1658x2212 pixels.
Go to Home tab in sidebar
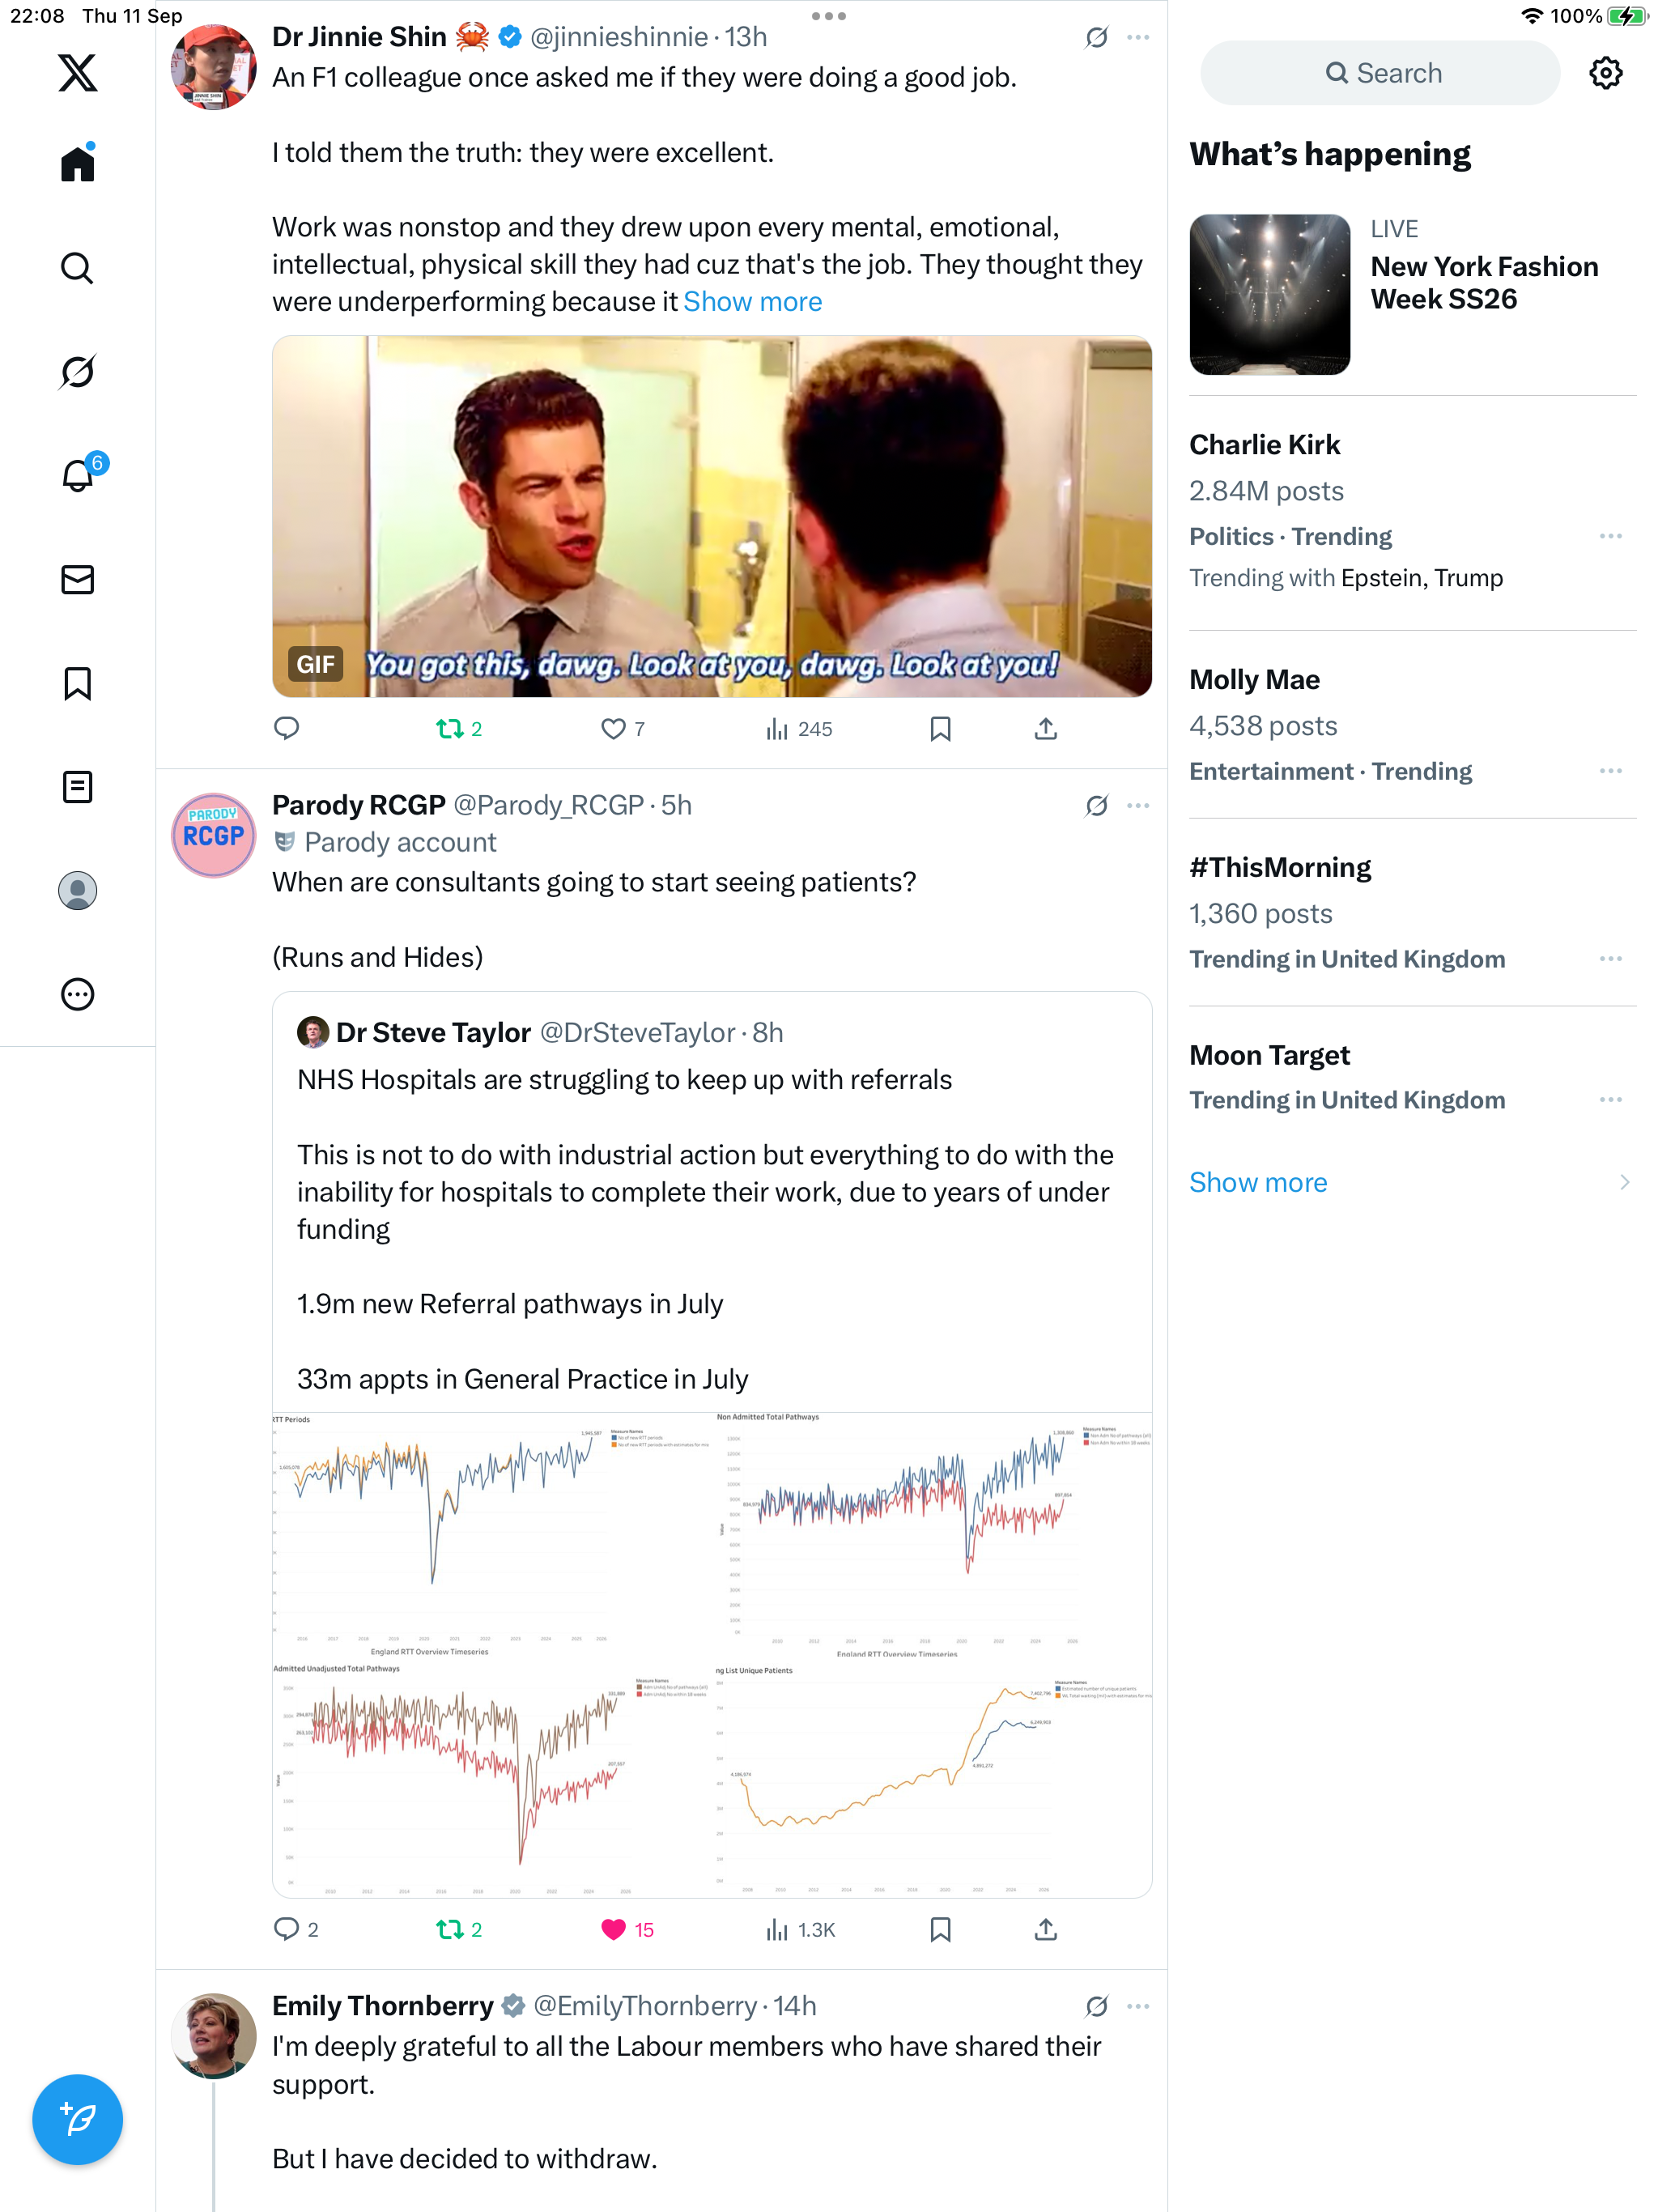77,163
